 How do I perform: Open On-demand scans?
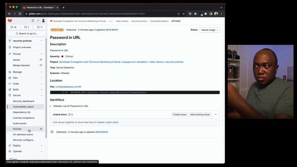coord(23,135)
